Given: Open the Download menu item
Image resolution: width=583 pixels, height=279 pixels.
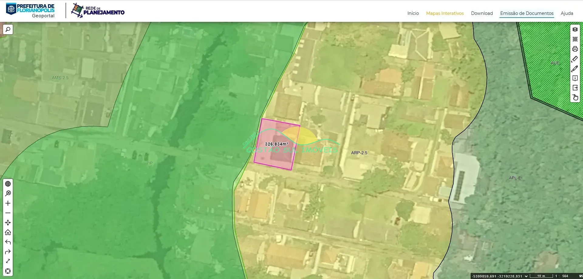Looking at the screenshot, I should [482, 13].
